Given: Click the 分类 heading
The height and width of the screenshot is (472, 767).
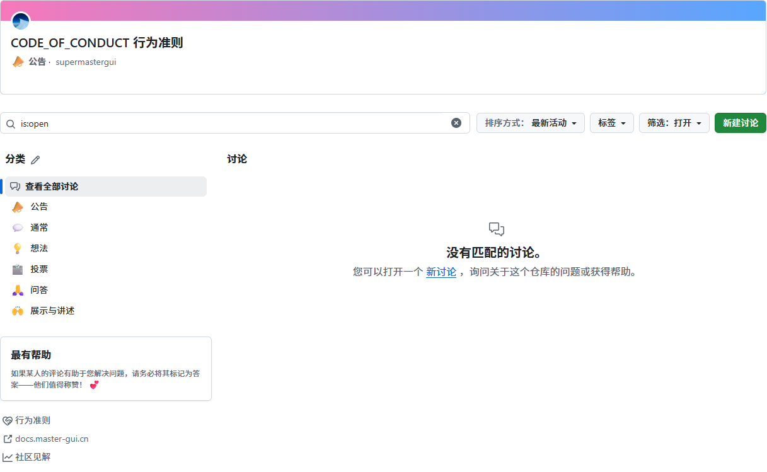Looking at the screenshot, I should (15, 159).
